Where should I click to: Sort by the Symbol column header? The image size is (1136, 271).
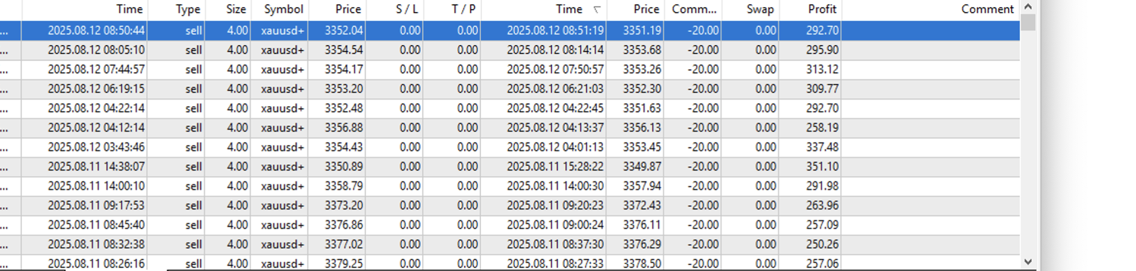(x=283, y=9)
